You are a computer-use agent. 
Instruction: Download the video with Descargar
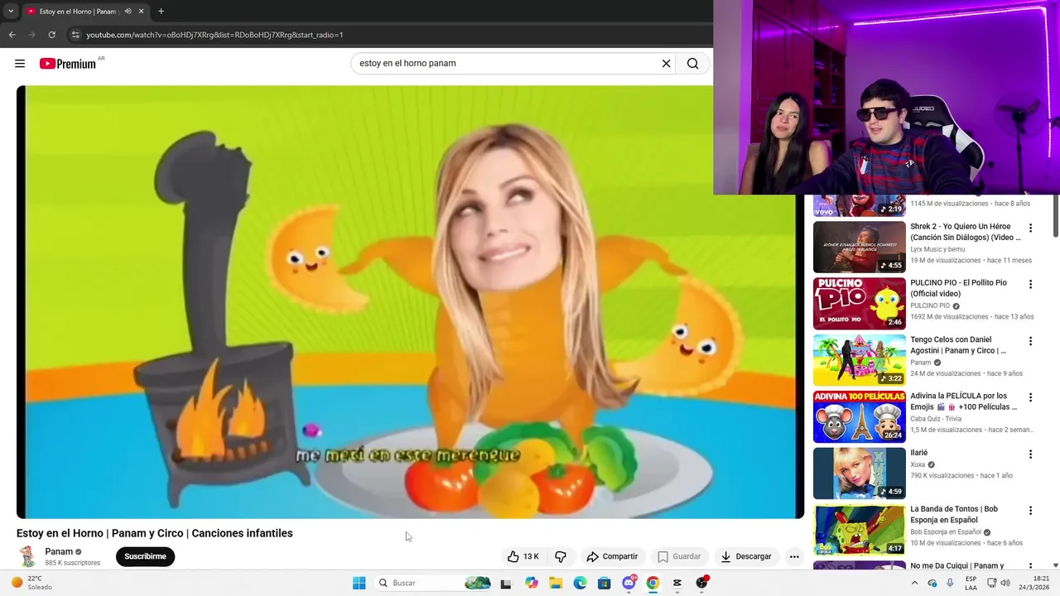tap(745, 556)
